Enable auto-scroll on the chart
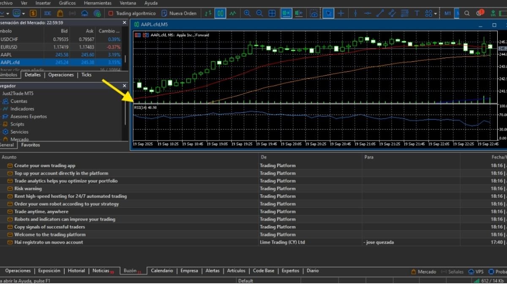Image resolution: width=507 pixels, height=285 pixels. pos(286,13)
